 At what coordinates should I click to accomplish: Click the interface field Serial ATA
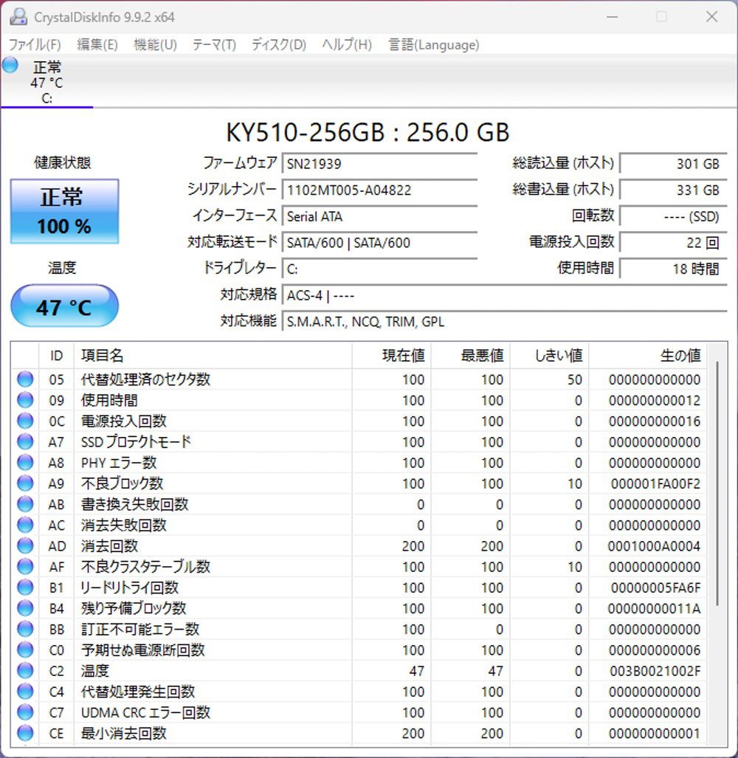pos(380,216)
